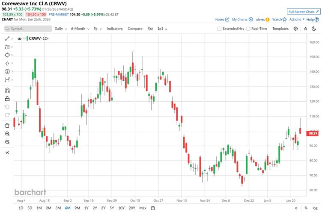
Task: Select the 2Y time range
Action: (95, 208)
